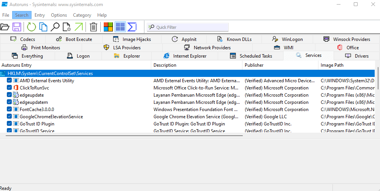380x191 pixels.
Task: Select the HKLM Services registry key row
Action: pyautogui.click(x=50, y=74)
